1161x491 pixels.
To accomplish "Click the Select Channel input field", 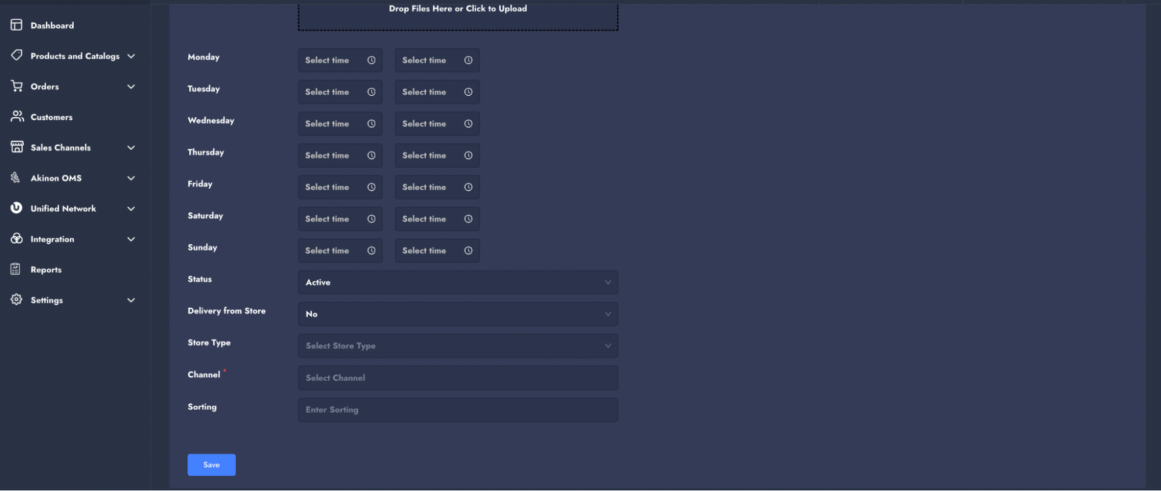I will [458, 378].
